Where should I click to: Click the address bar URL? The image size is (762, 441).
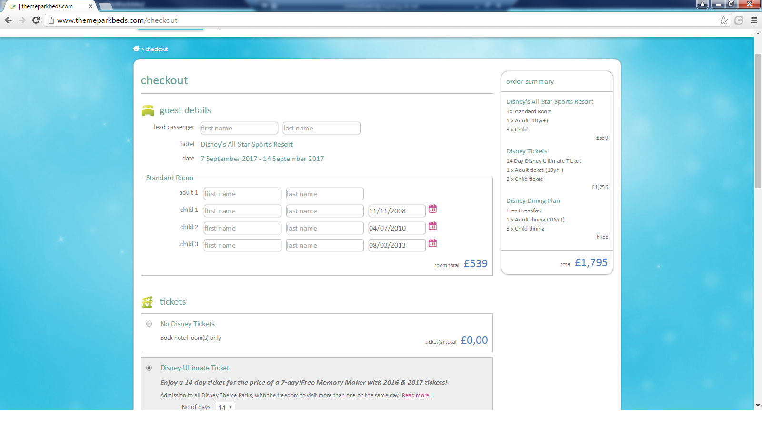(117, 20)
